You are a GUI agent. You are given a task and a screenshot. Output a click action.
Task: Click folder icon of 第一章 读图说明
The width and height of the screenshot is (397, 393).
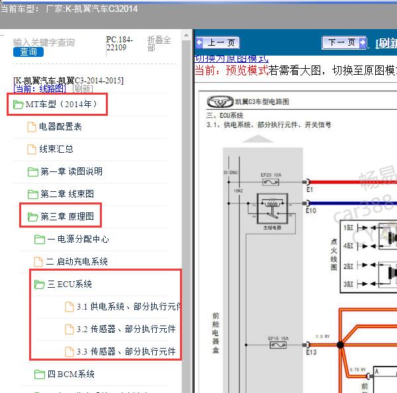[x=32, y=172]
